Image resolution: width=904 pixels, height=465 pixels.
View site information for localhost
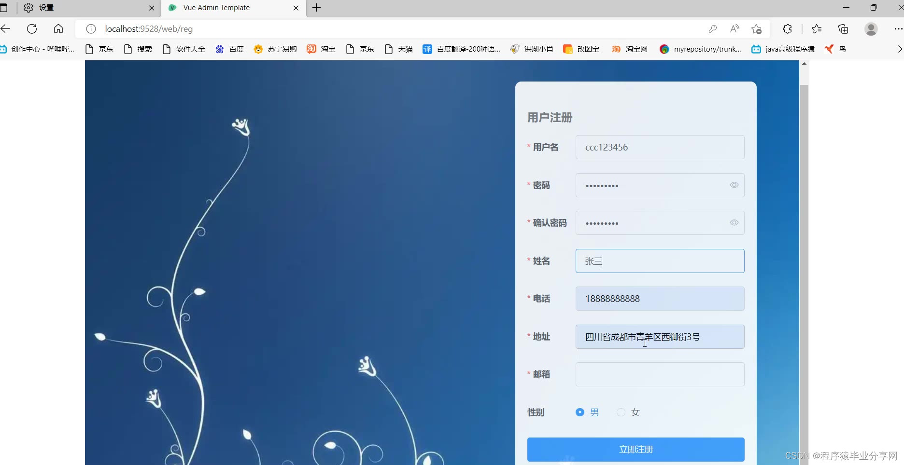91,29
